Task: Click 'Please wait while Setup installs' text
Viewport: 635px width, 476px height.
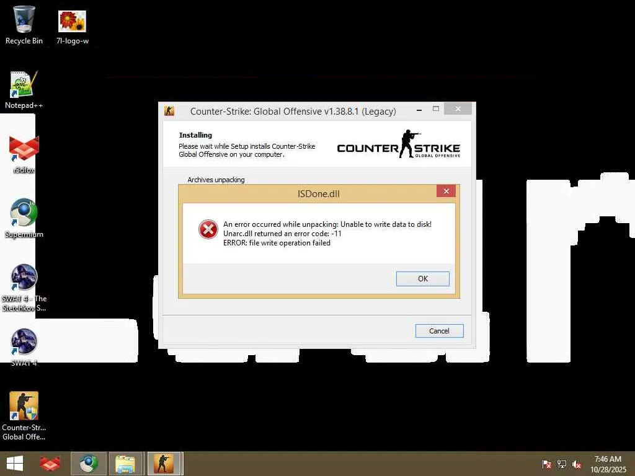Action: click(x=247, y=150)
